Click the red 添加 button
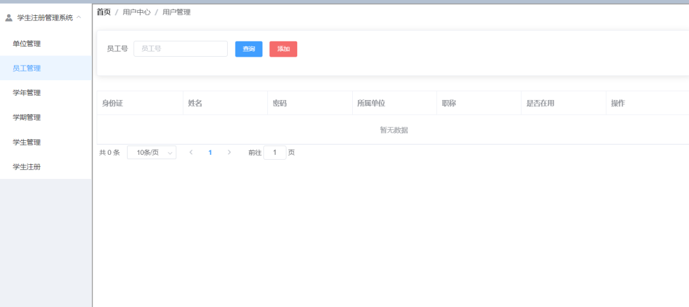Screen dimensions: 689x307 pyautogui.click(x=283, y=49)
